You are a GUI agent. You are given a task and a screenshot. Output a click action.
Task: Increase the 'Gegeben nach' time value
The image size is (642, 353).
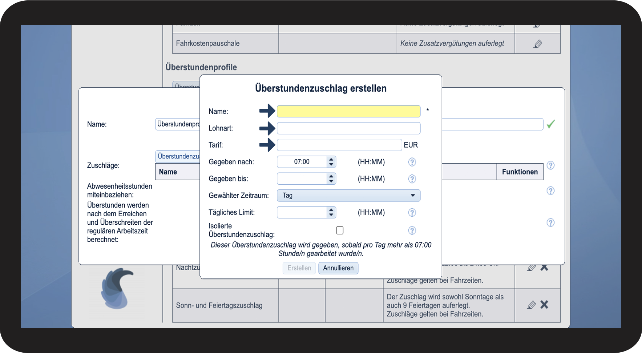[331, 160]
